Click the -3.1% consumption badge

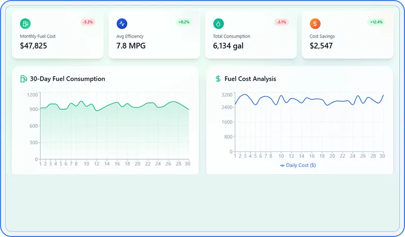point(281,22)
